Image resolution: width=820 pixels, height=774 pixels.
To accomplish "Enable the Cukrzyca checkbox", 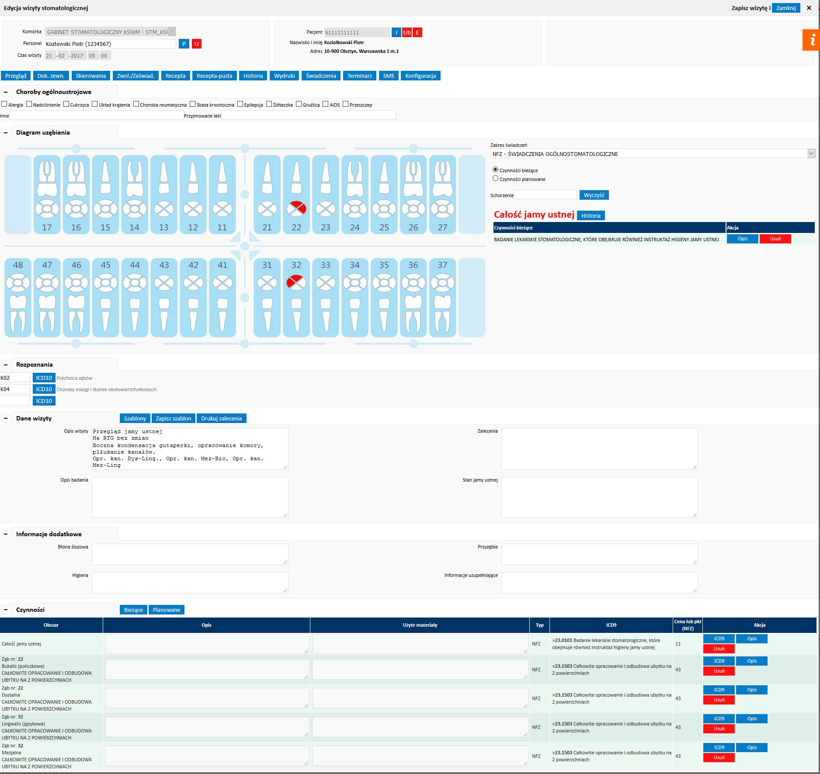I will tap(66, 104).
